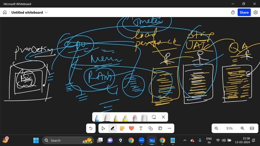The width and height of the screenshot is (260, 146).
Task: Open more tools ellipsis menu
Action: 169,128
